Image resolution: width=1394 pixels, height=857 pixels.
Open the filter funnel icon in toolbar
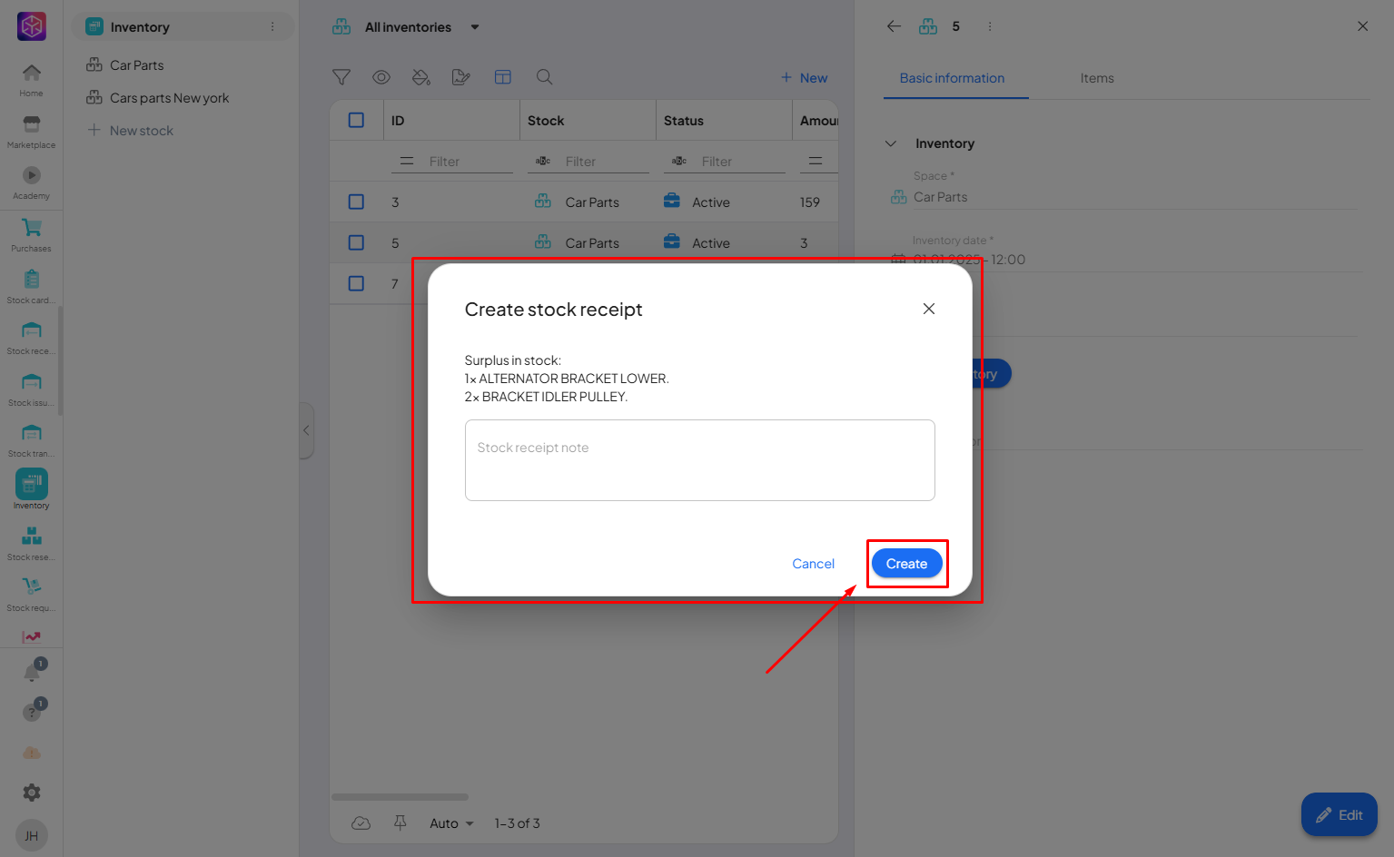point(341,77)
